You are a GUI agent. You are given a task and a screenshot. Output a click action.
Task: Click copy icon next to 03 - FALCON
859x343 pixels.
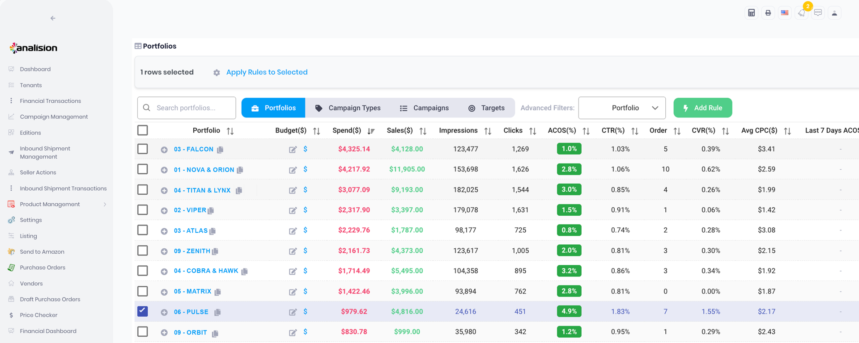click(x=220, y=150)
